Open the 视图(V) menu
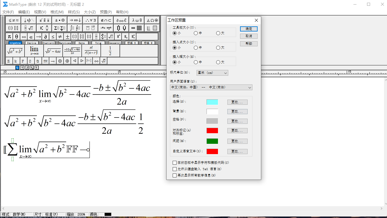 pos(40,12)
